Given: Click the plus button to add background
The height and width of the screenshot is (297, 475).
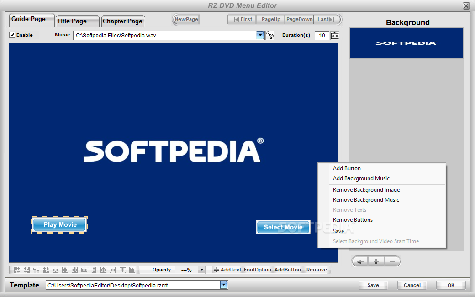Looking at the screenshot, I should click(x=376, y=261).
